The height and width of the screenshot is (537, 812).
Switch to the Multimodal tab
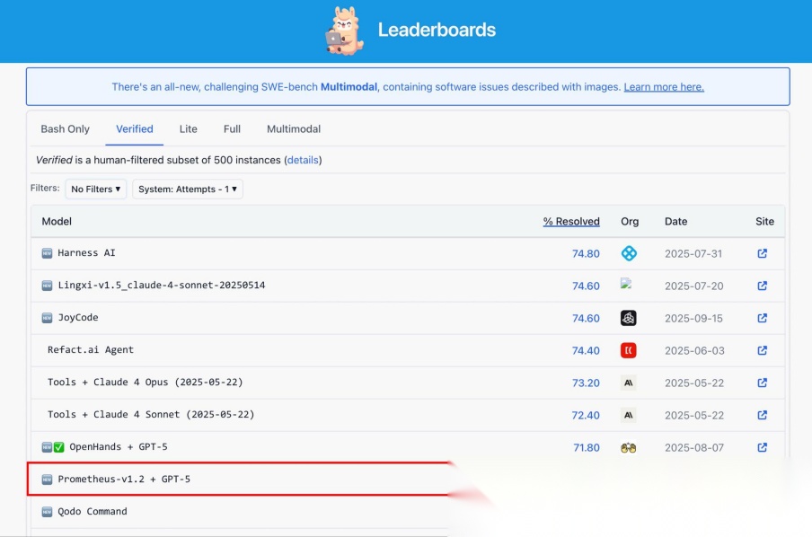pyautogui.click(x=294, y=129)
